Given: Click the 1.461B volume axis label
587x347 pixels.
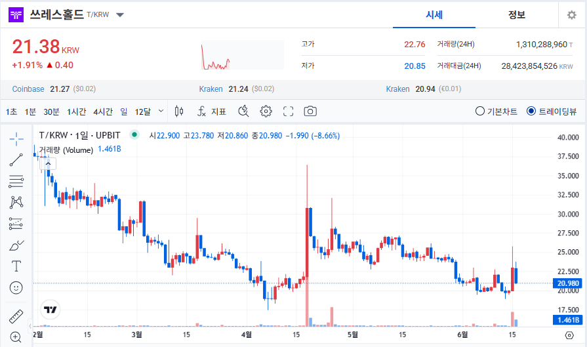Looking at the screenshot, I should click(568, 320).
